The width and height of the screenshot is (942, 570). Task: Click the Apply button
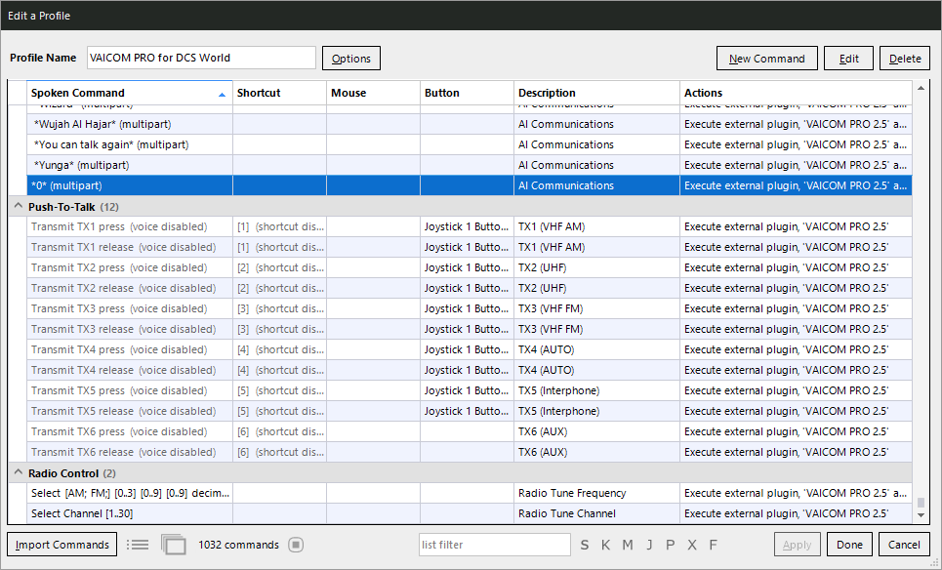coord(798,545)
